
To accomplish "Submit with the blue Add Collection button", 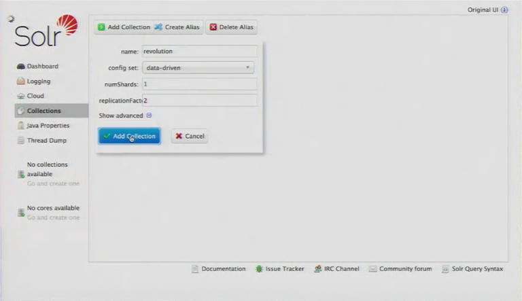I will click(x=129, y=136).
